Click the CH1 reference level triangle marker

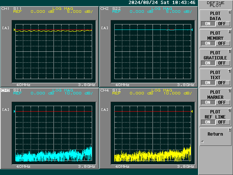pyautogui.click(x=15, y=30)
